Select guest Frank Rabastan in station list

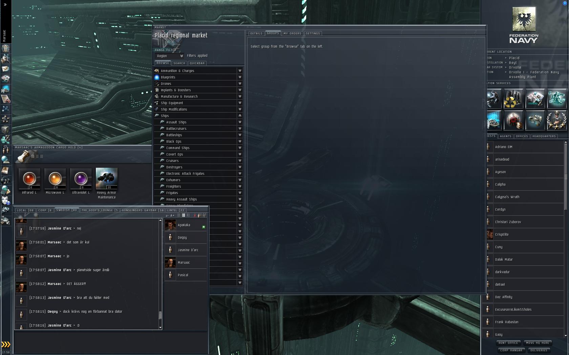click(525, 322)
